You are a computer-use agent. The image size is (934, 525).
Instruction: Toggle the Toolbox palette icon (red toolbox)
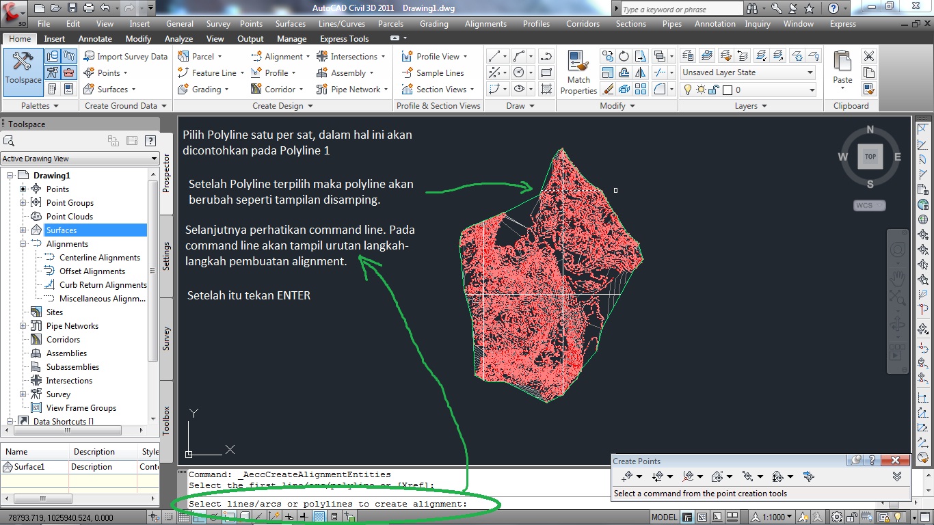click(68, 72)
